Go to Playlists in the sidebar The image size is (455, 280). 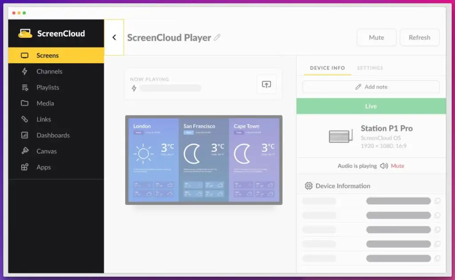(56, 88)
